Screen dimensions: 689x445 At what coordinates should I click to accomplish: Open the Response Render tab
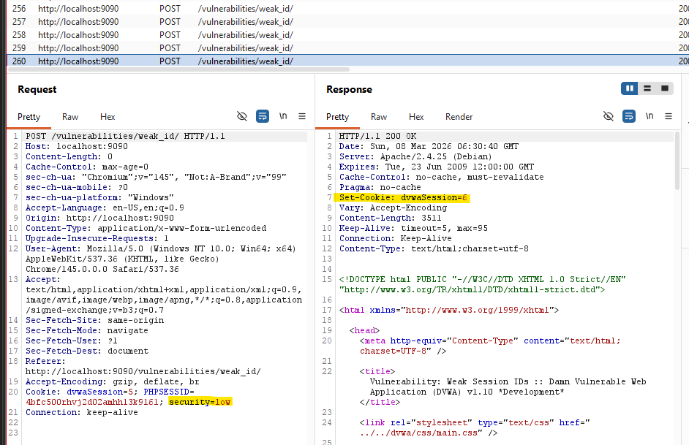(x=459, y=117)
